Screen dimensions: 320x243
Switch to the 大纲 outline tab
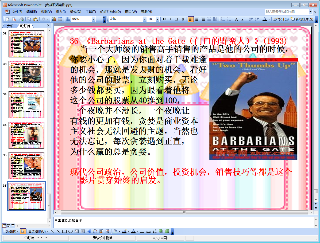10,26
